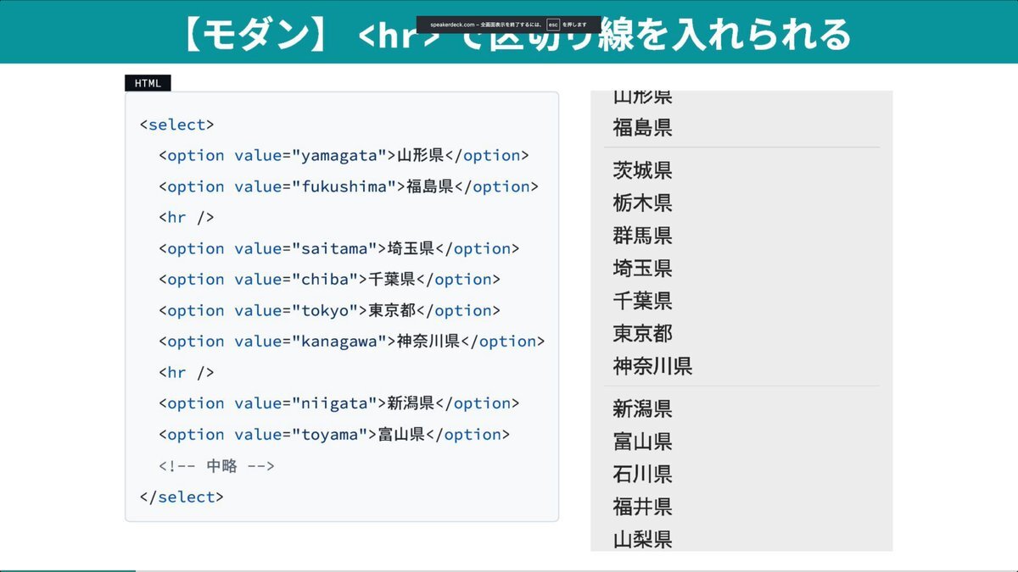This screenshot has width=1018, height=572.
Task: Choose 群馬県 from the prefecture list
Action: tap(642, 236)
